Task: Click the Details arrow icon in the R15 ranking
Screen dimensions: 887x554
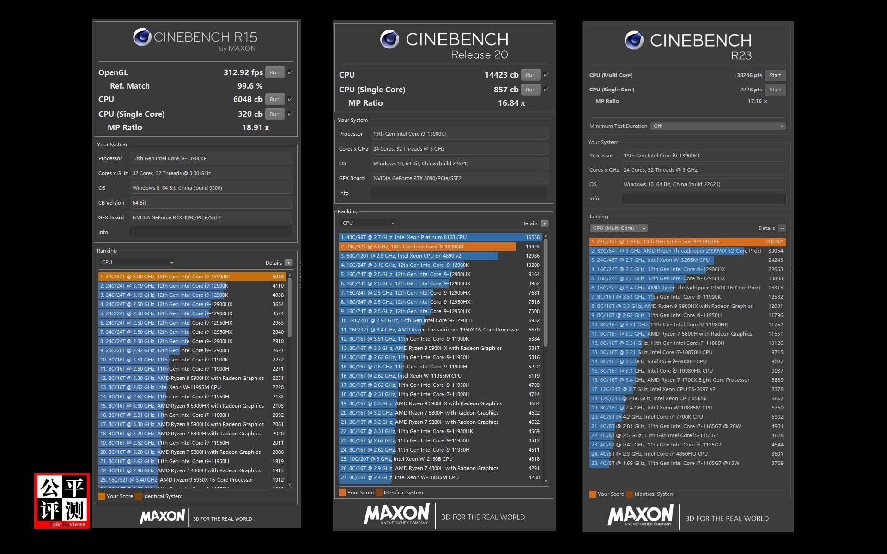Action: pyautogui.click(x=289, y=263)
